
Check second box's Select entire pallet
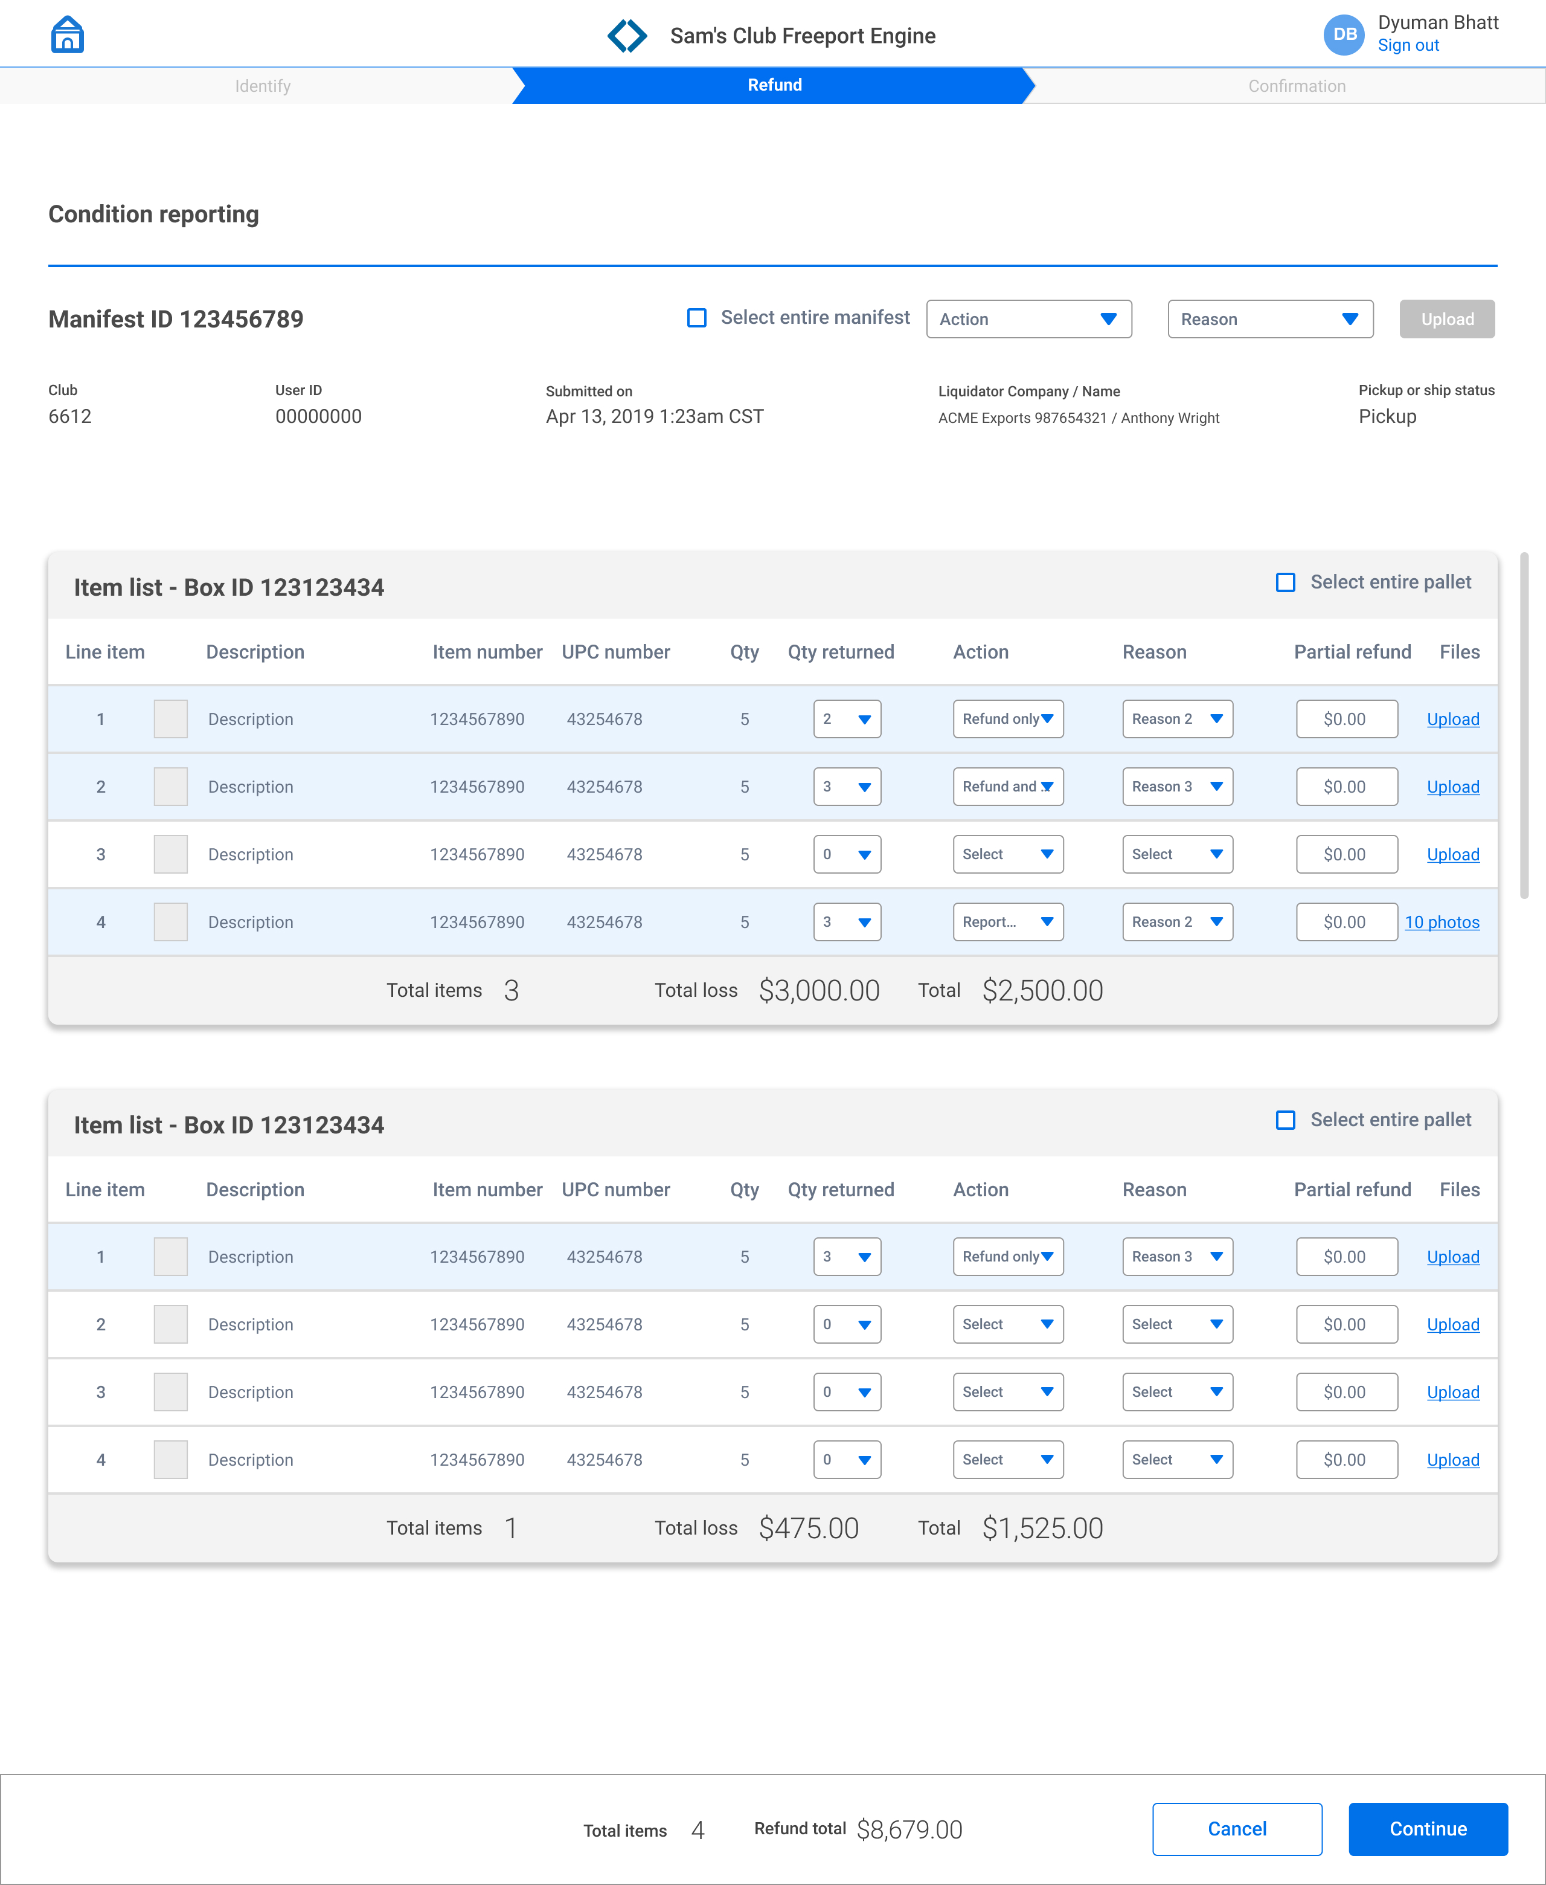coord(1285,1120)
